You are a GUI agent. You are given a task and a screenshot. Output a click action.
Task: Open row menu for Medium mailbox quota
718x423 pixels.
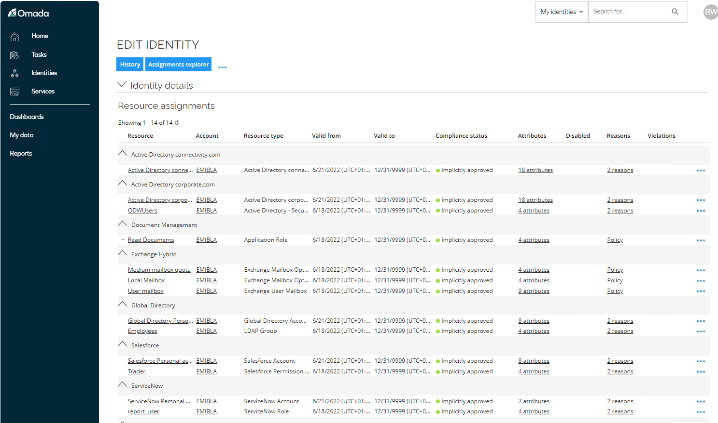tap(701, 270)
